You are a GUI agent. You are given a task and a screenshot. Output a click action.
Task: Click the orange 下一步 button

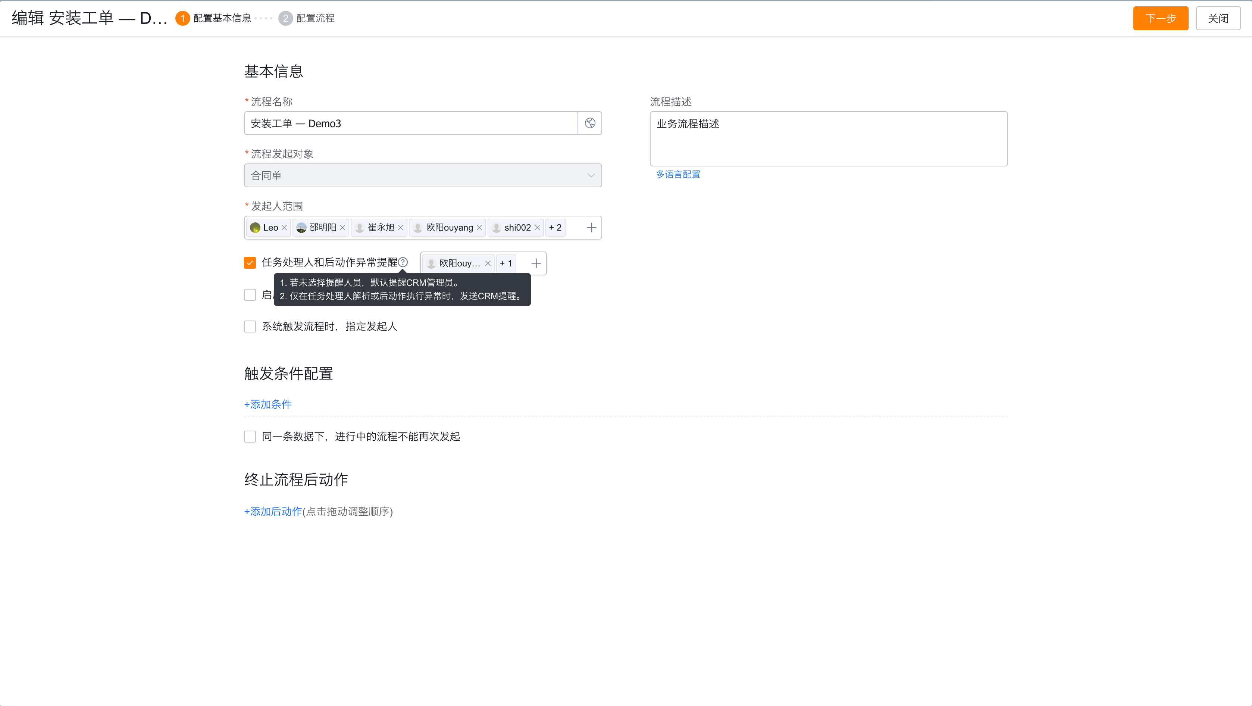1160,18
